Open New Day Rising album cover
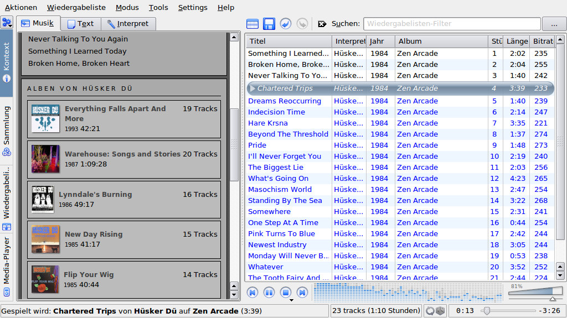The height and width of the screenshot is (318, 567). [x=45, y=239]
